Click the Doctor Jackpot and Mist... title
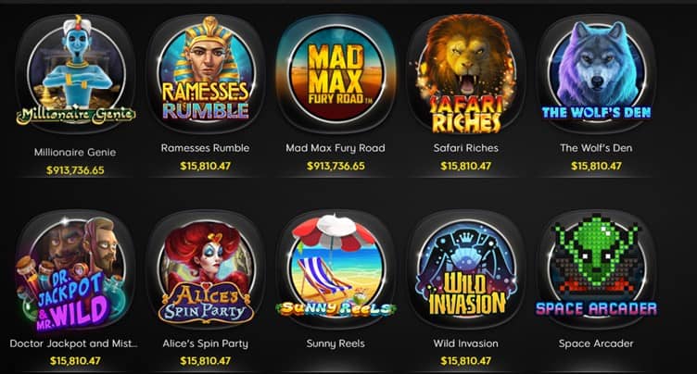The width and height of the screenshot is (697, 374). (74, 343)
